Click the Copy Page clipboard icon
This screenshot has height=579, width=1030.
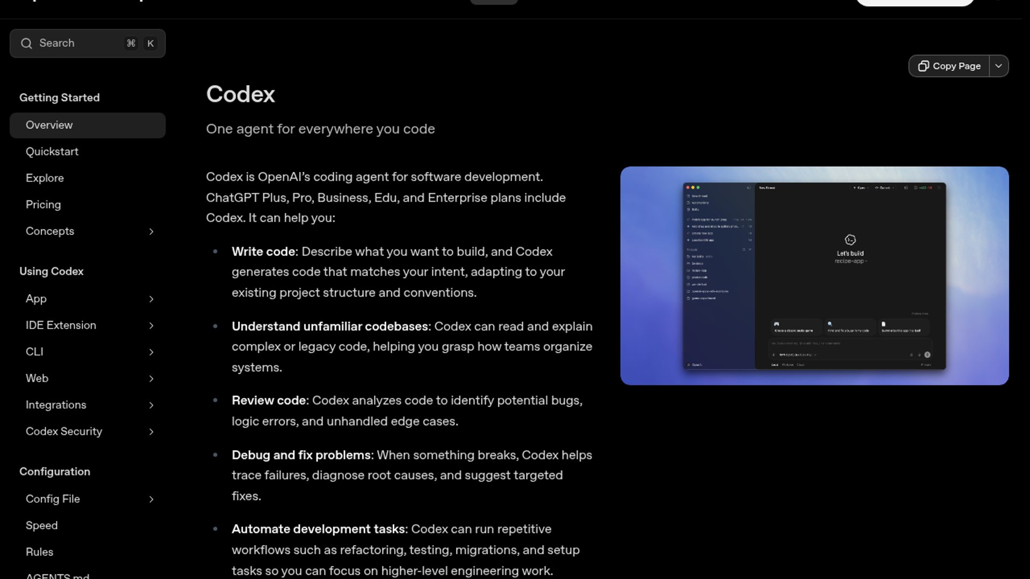(x=923, y=66)
